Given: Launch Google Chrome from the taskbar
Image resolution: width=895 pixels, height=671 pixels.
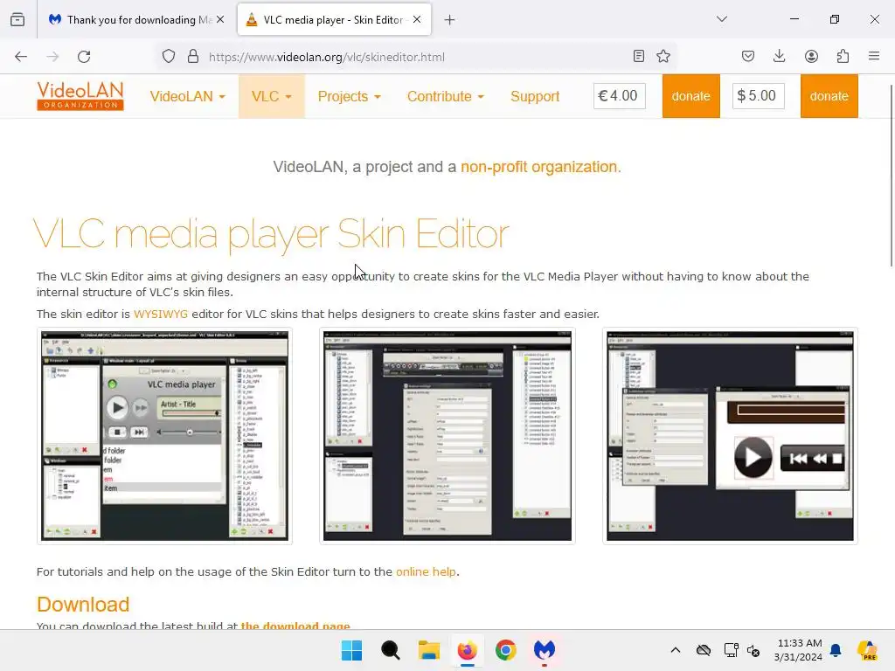Looking at the screenshot, I should (x=506, y=650).
